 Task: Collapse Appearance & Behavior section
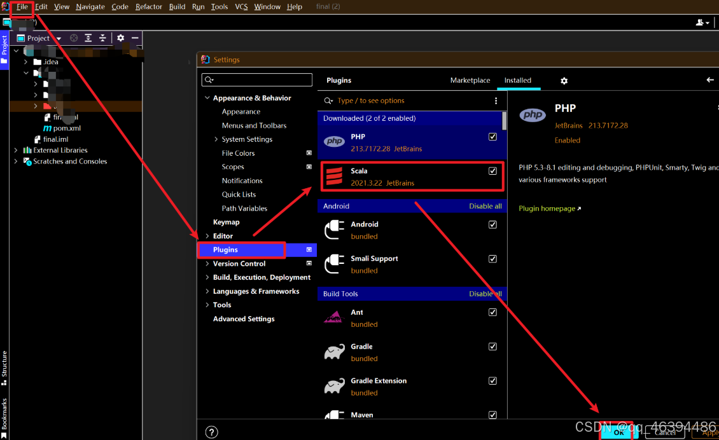pos(207,98)
